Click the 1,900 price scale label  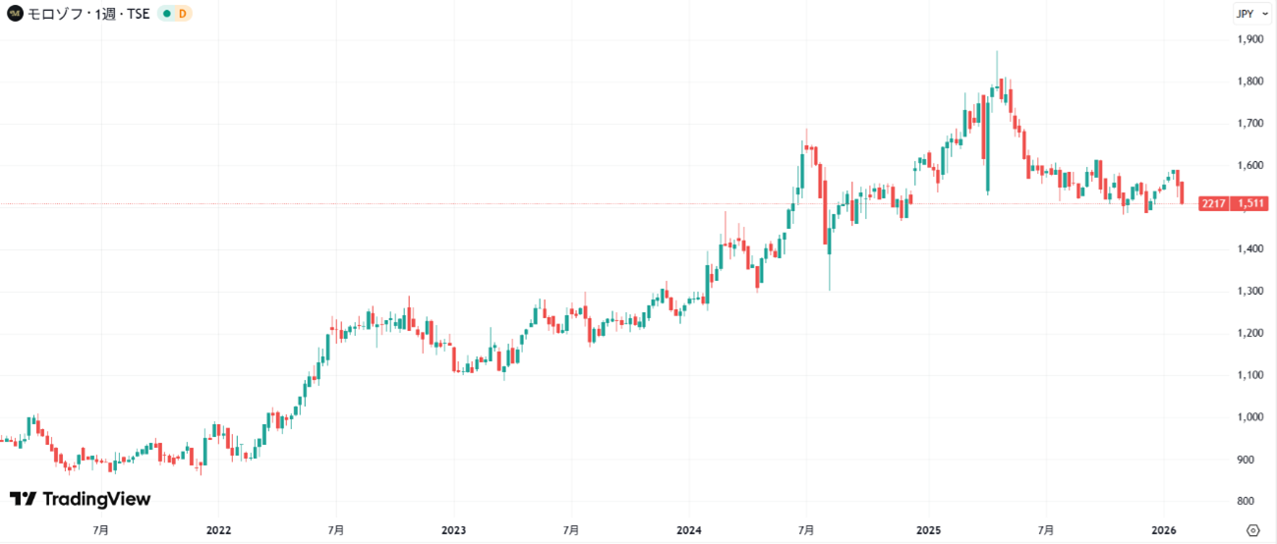click(1250, 39)
